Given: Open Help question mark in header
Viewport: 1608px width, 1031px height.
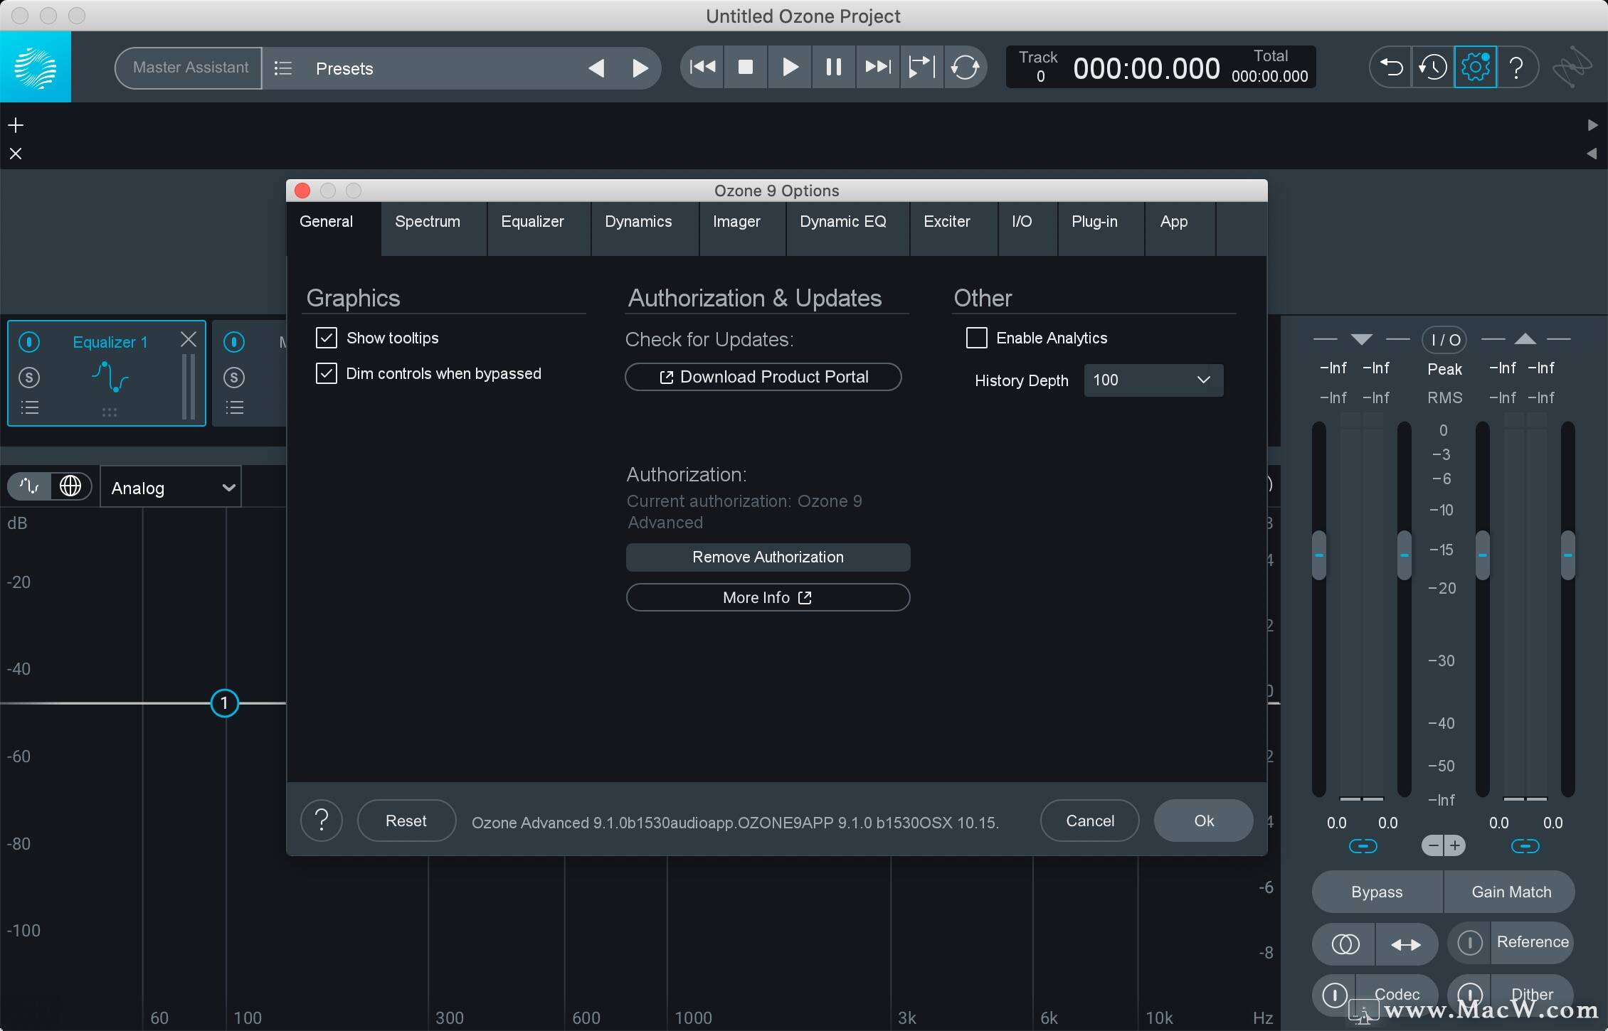Looking at the screenshot, I should pos(1517,68).
